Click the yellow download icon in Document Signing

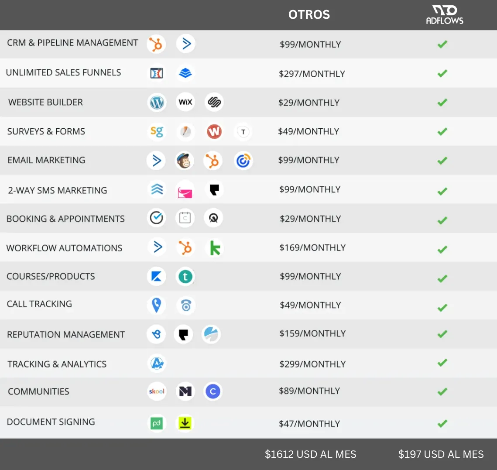(185, 423)
